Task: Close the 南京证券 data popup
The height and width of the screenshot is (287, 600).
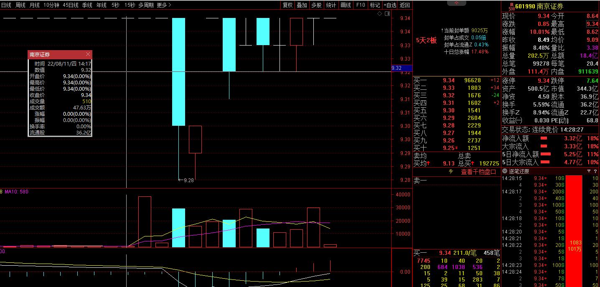Action: 88,54
